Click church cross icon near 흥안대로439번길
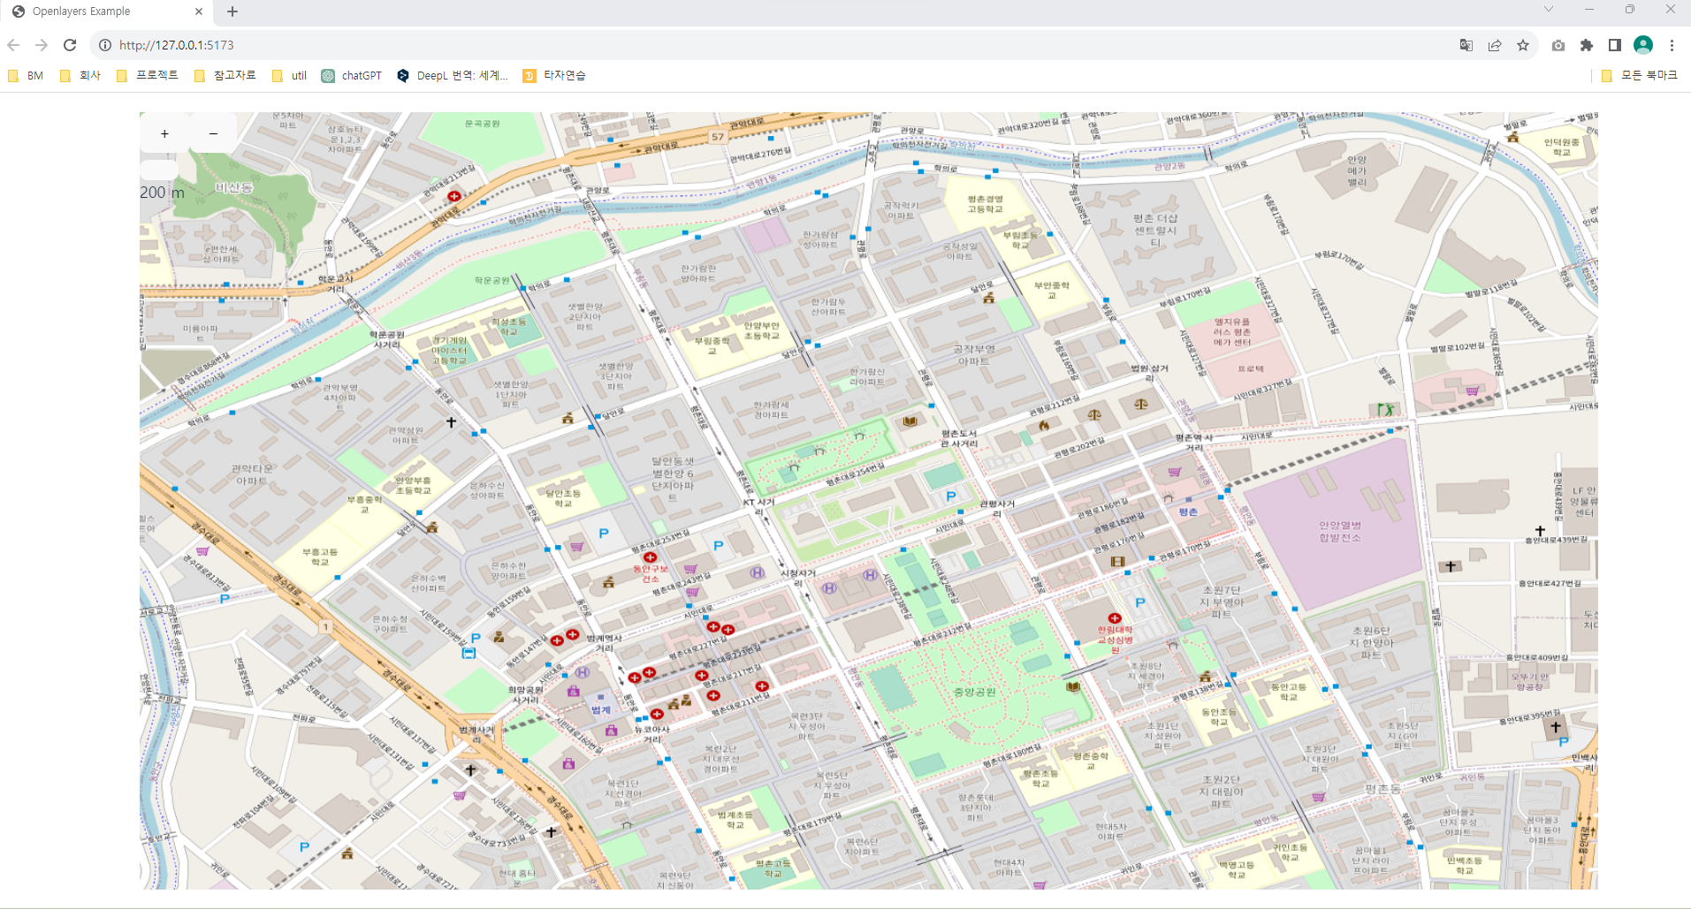This screenshot has width=1691, height=909. click(x=1540, y=530)
